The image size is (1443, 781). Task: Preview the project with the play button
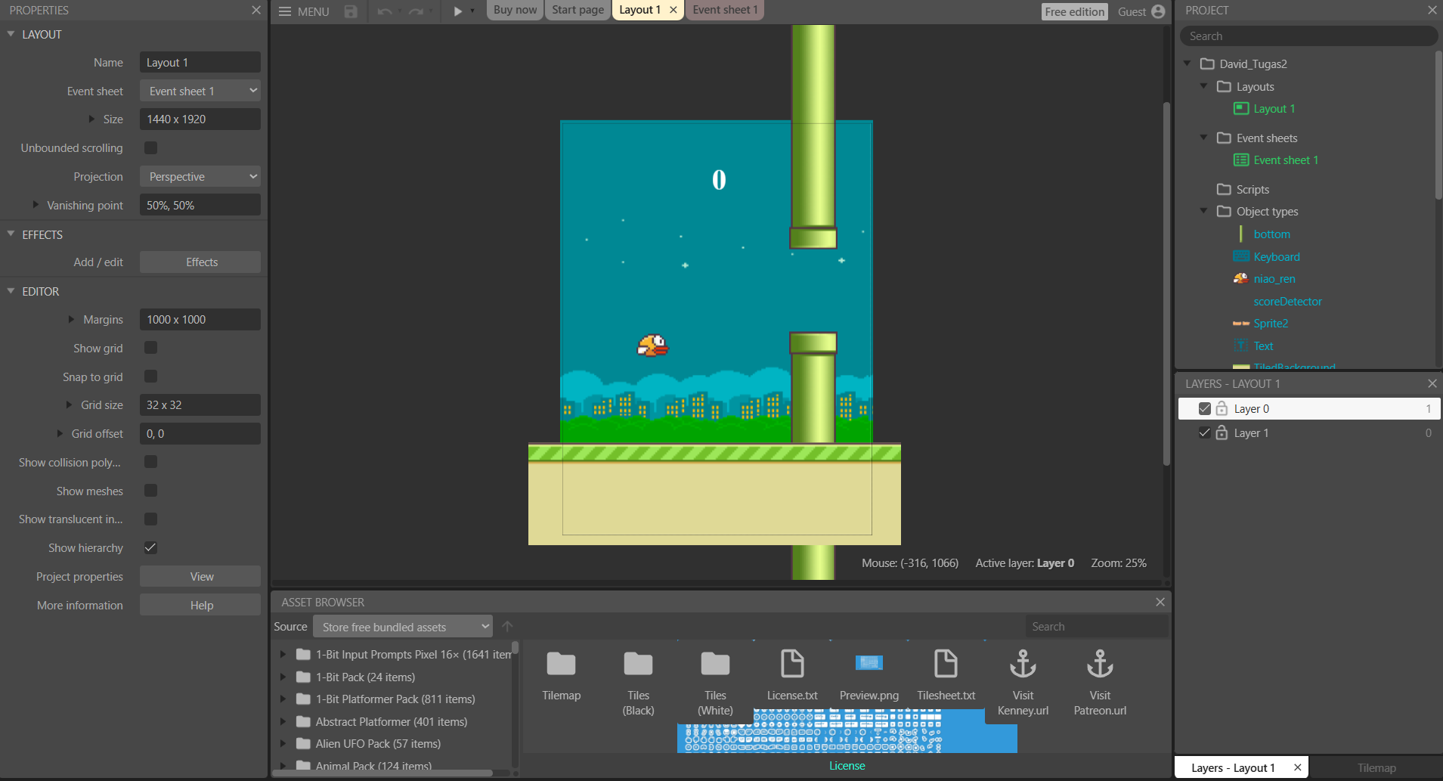click(457, 11)
